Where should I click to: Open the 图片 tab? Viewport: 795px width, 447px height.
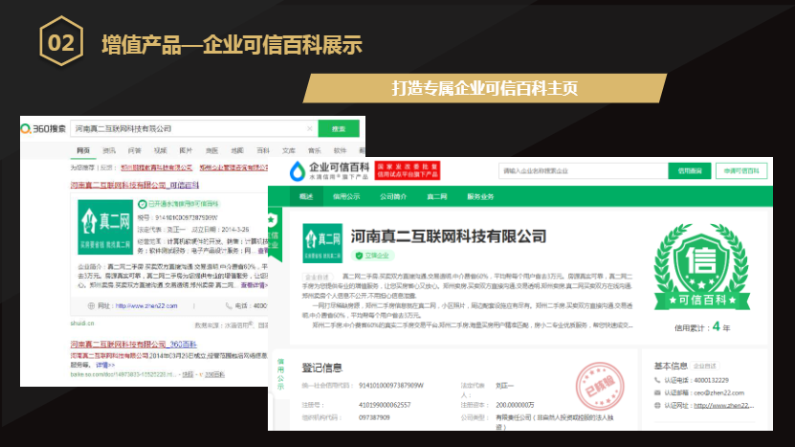coord(186,150)
